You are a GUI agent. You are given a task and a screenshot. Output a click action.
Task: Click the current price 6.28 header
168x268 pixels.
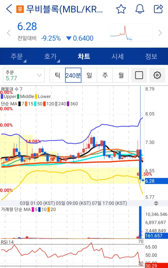point(27,26)
